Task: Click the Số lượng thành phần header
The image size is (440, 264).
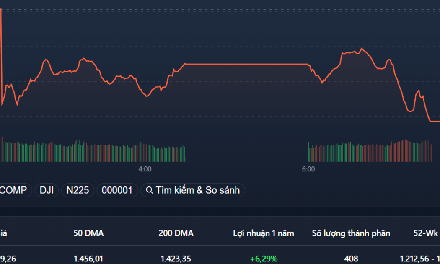Action: pos(351,233)
